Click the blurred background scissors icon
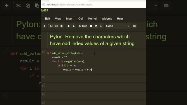Image resolution: width=187 pixels, height=105 pixels. click(x=18, y=6)
